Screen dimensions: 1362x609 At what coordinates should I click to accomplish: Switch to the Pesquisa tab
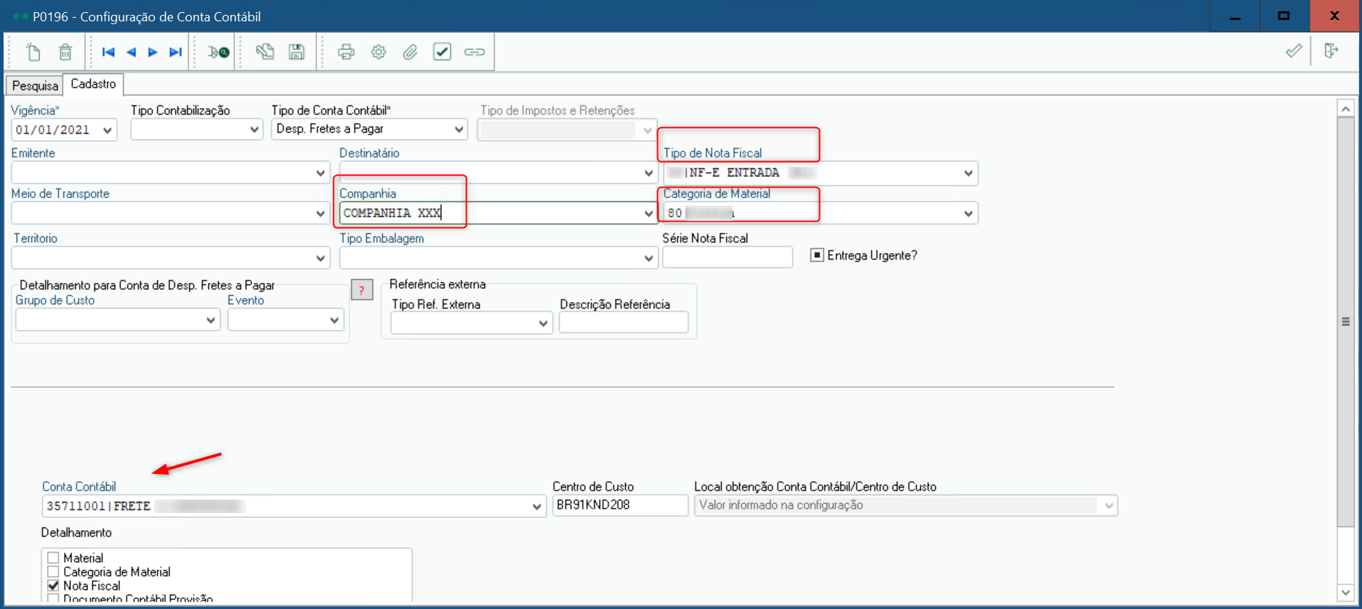(35, 85)
